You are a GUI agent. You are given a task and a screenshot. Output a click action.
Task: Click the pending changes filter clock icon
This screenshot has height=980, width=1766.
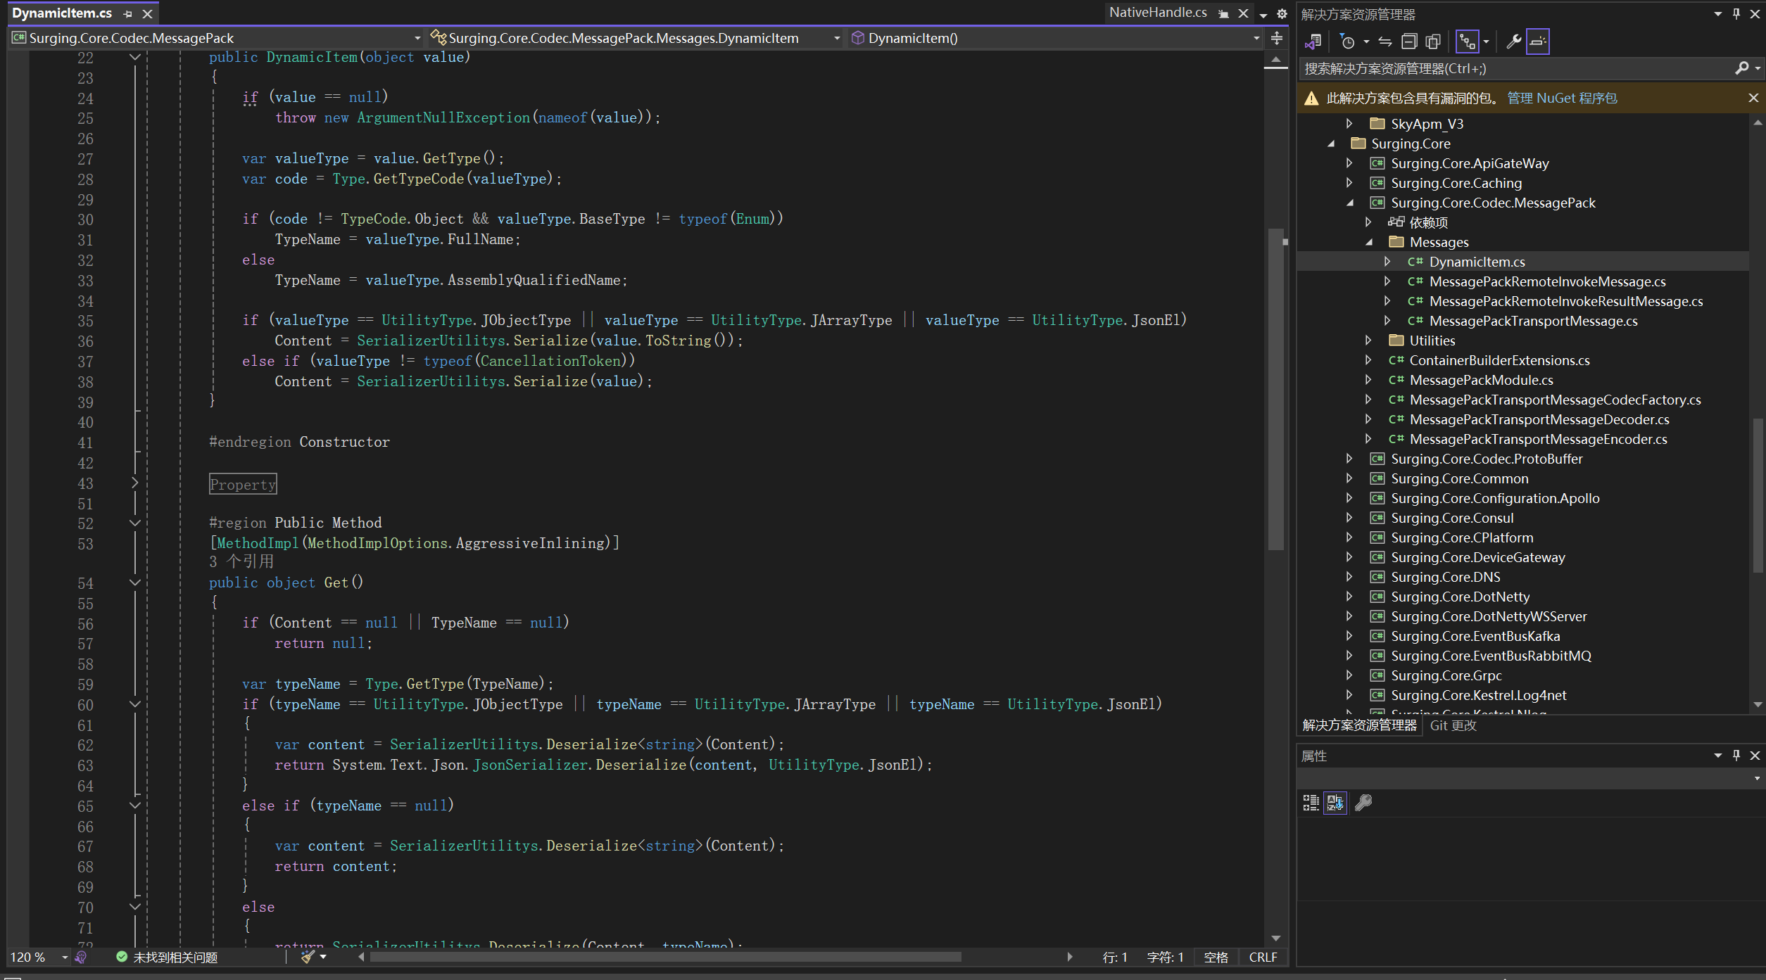tap(1347, 42)
